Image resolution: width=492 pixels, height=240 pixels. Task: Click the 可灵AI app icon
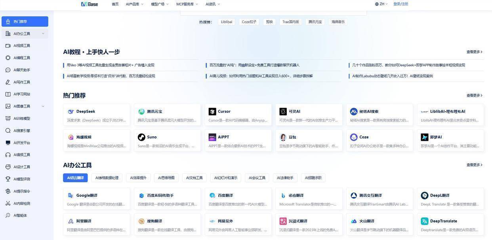pos(283,111)
